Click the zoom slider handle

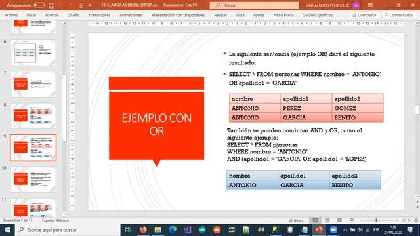[376, 220]
